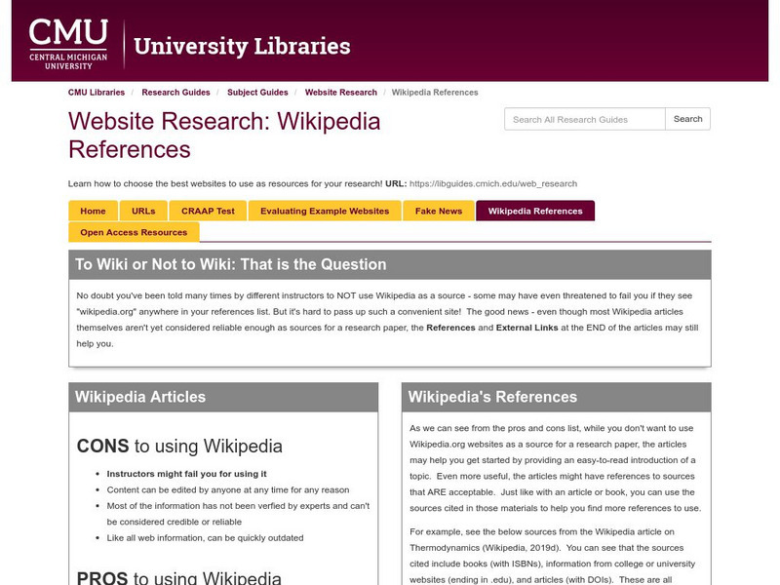Open the Evaluating Example Websites tab
Viewport: 780px width, 585px height.
[325, 211]
